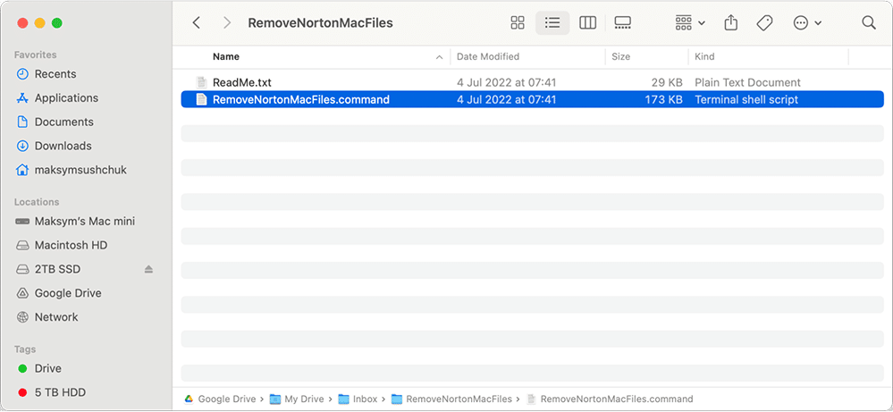893x412 pixels.
Task: Click the Recents clock icon
Action: tap(22, 74)
